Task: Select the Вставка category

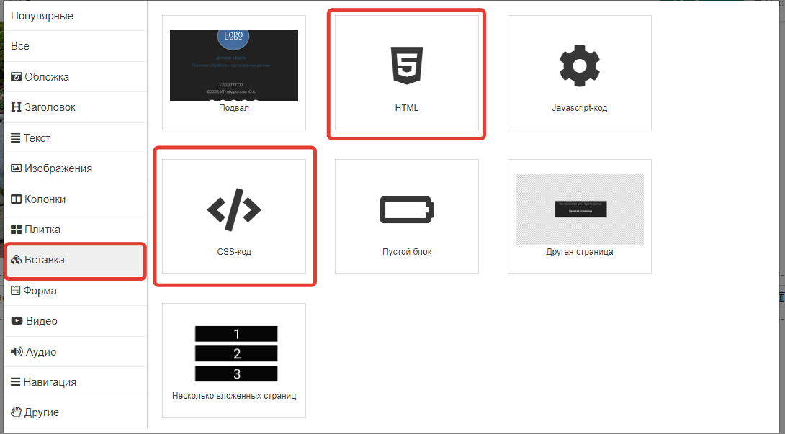Action: 75,260
